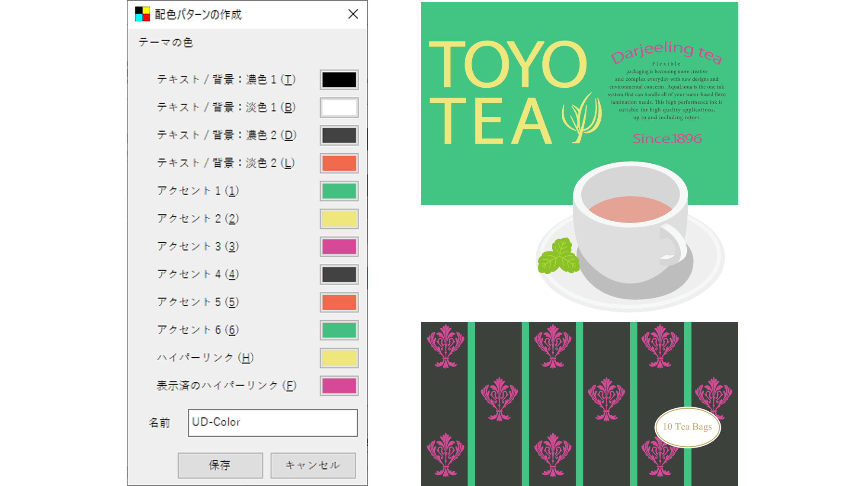
Task: Click the 'アクセント 2 (2)' label
Action: [198, 219]
